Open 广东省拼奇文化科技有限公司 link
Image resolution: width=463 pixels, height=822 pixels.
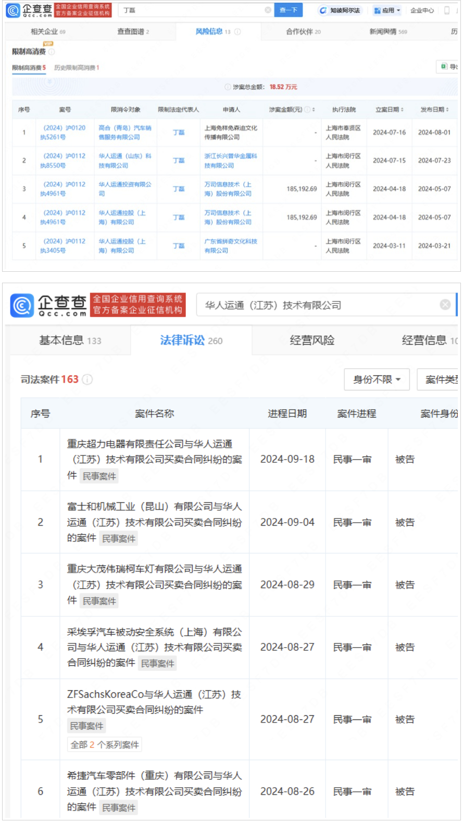tap(231, 246)
